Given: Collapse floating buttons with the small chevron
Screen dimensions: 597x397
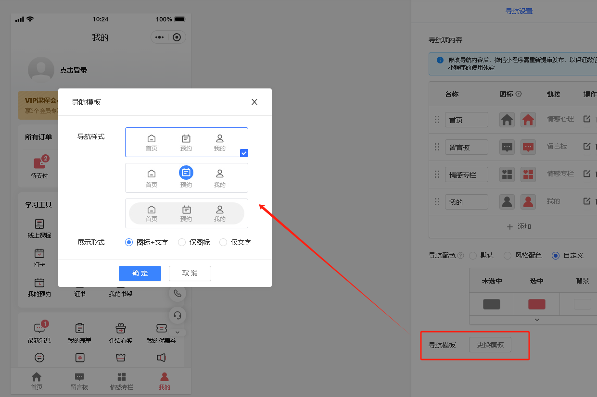Looking at the screenshot, I should point(178,332).
